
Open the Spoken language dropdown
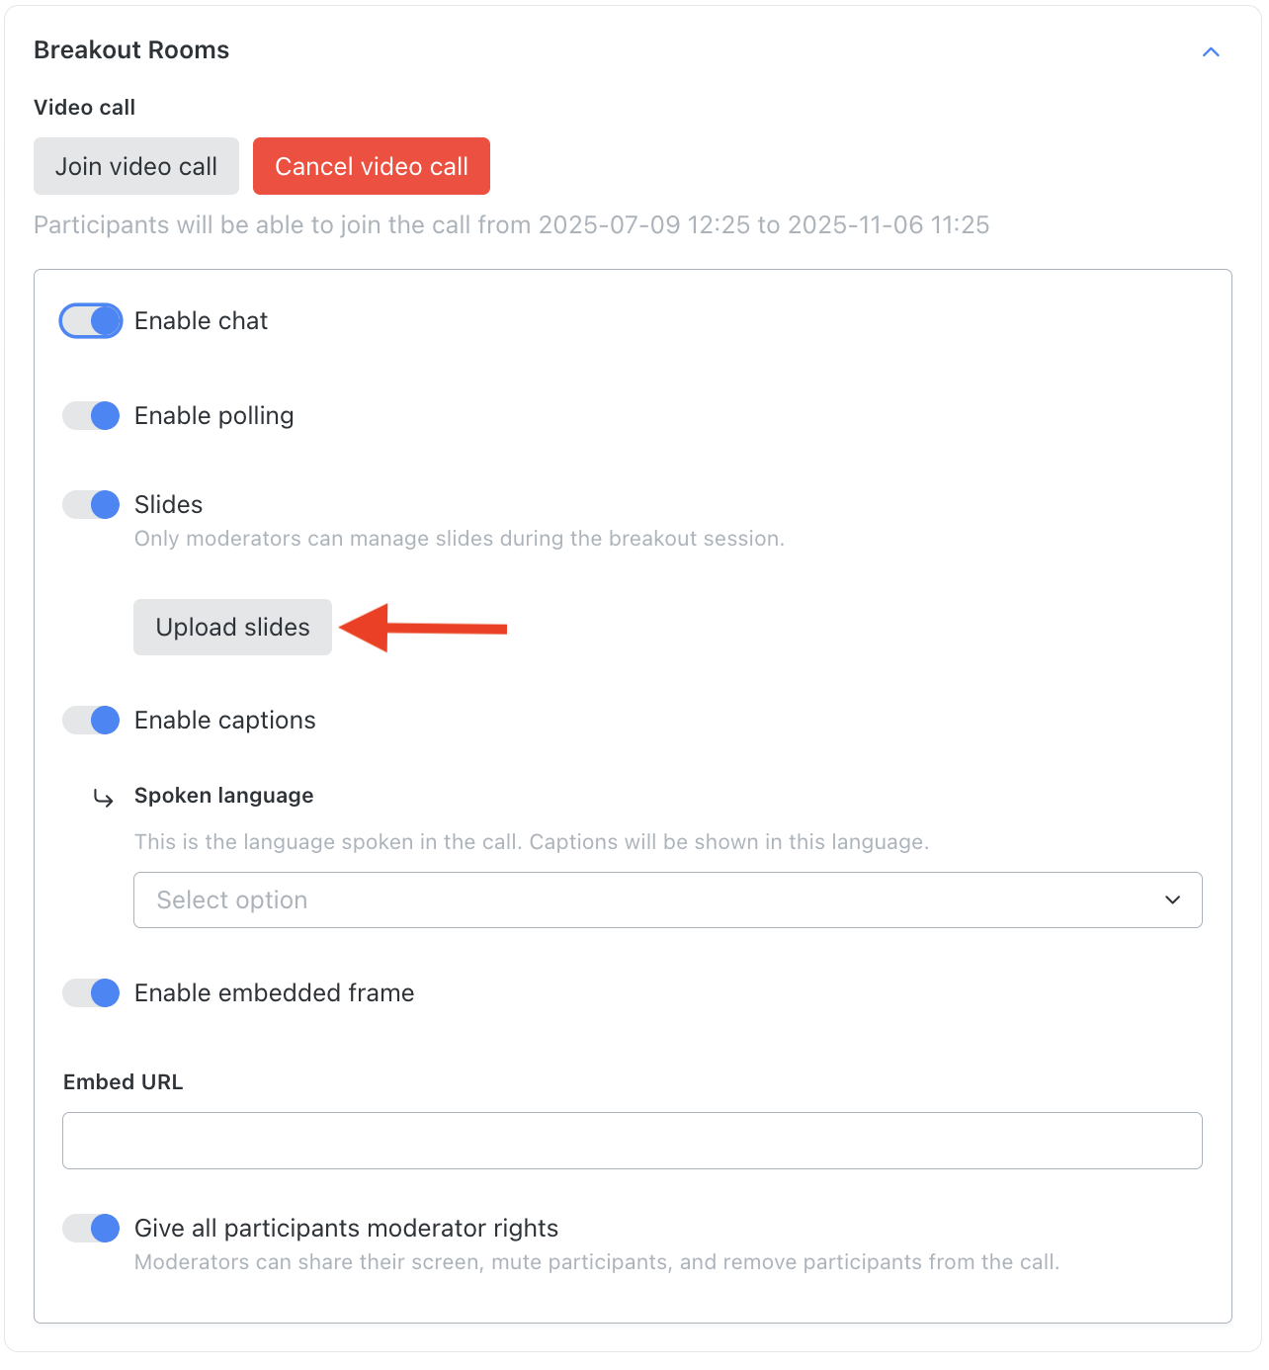[668, 899]
